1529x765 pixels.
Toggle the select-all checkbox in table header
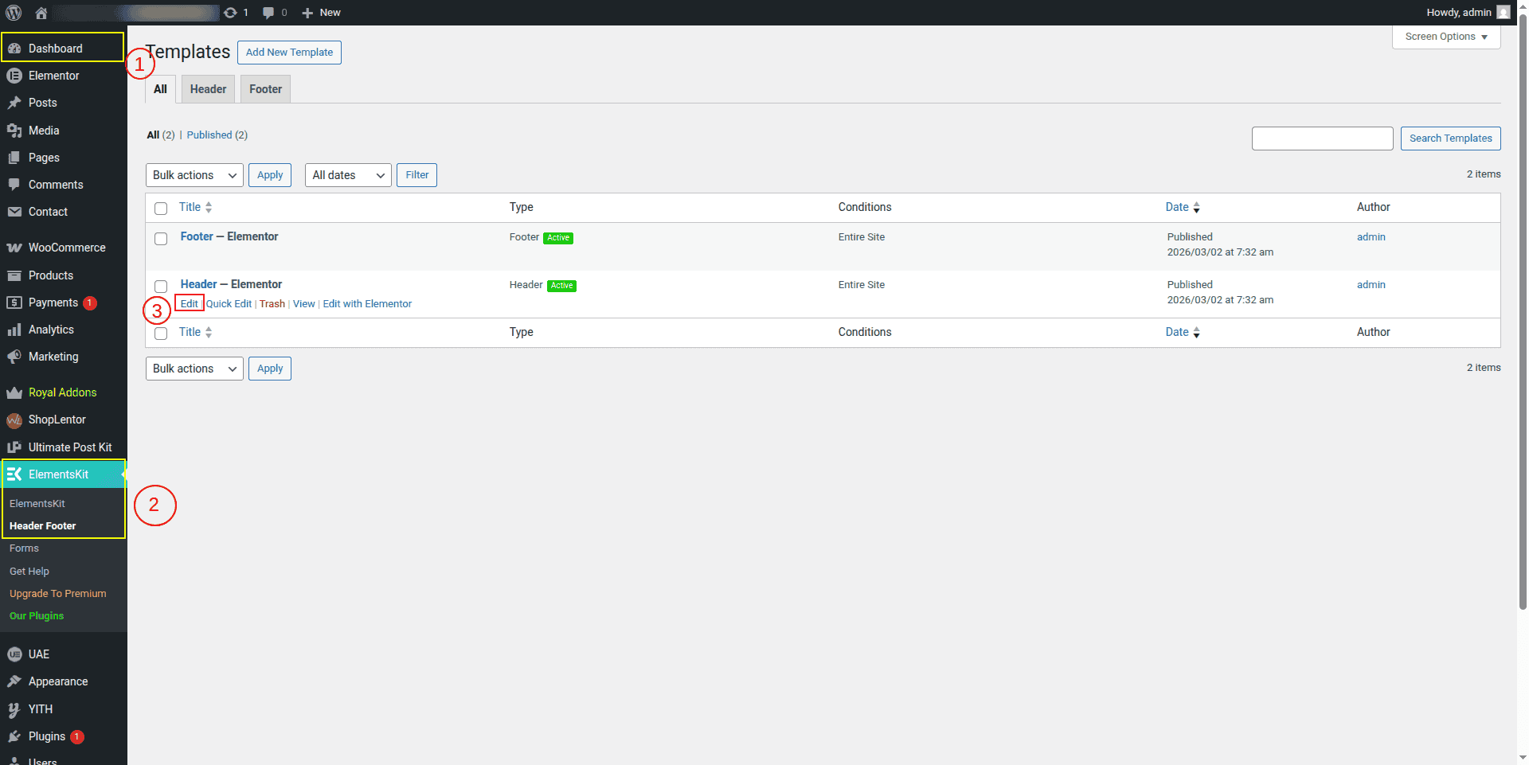[161, 209]
